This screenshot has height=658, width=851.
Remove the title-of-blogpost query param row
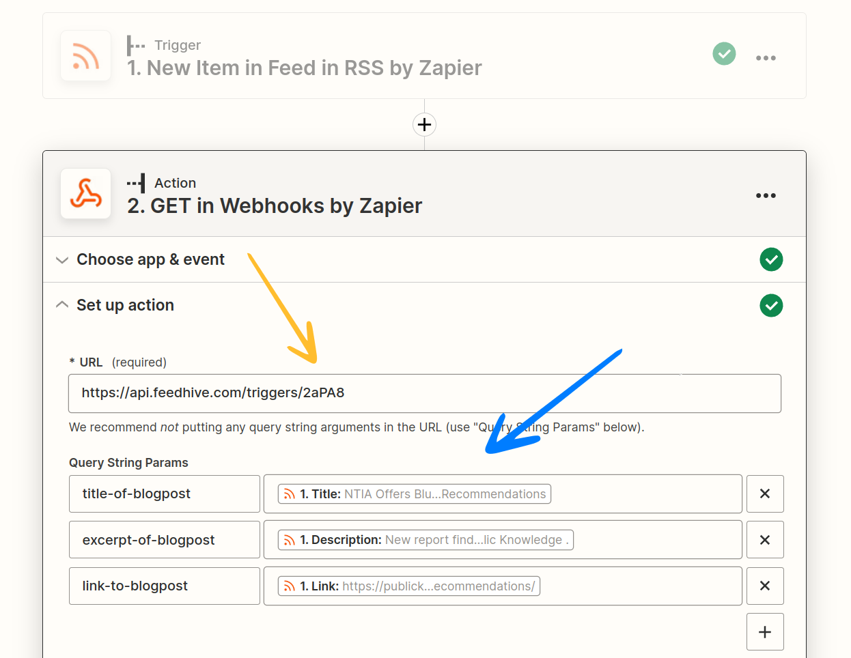tap(765, 493)
